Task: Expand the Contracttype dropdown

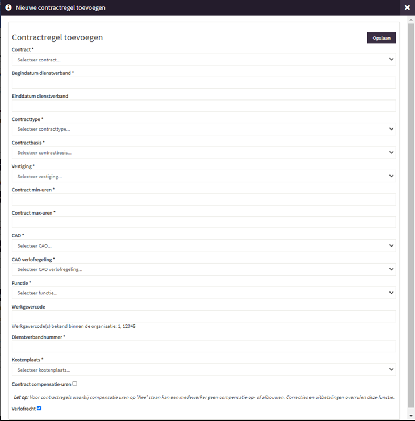Action: [x=204, y=129]
